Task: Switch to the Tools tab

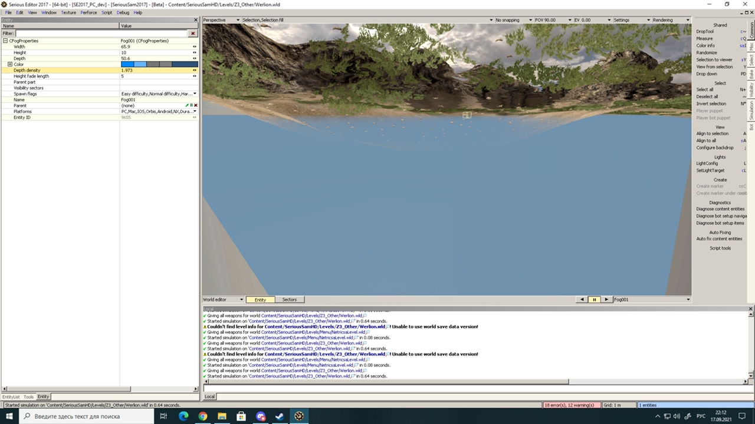Action: click(x=28, y=397)
